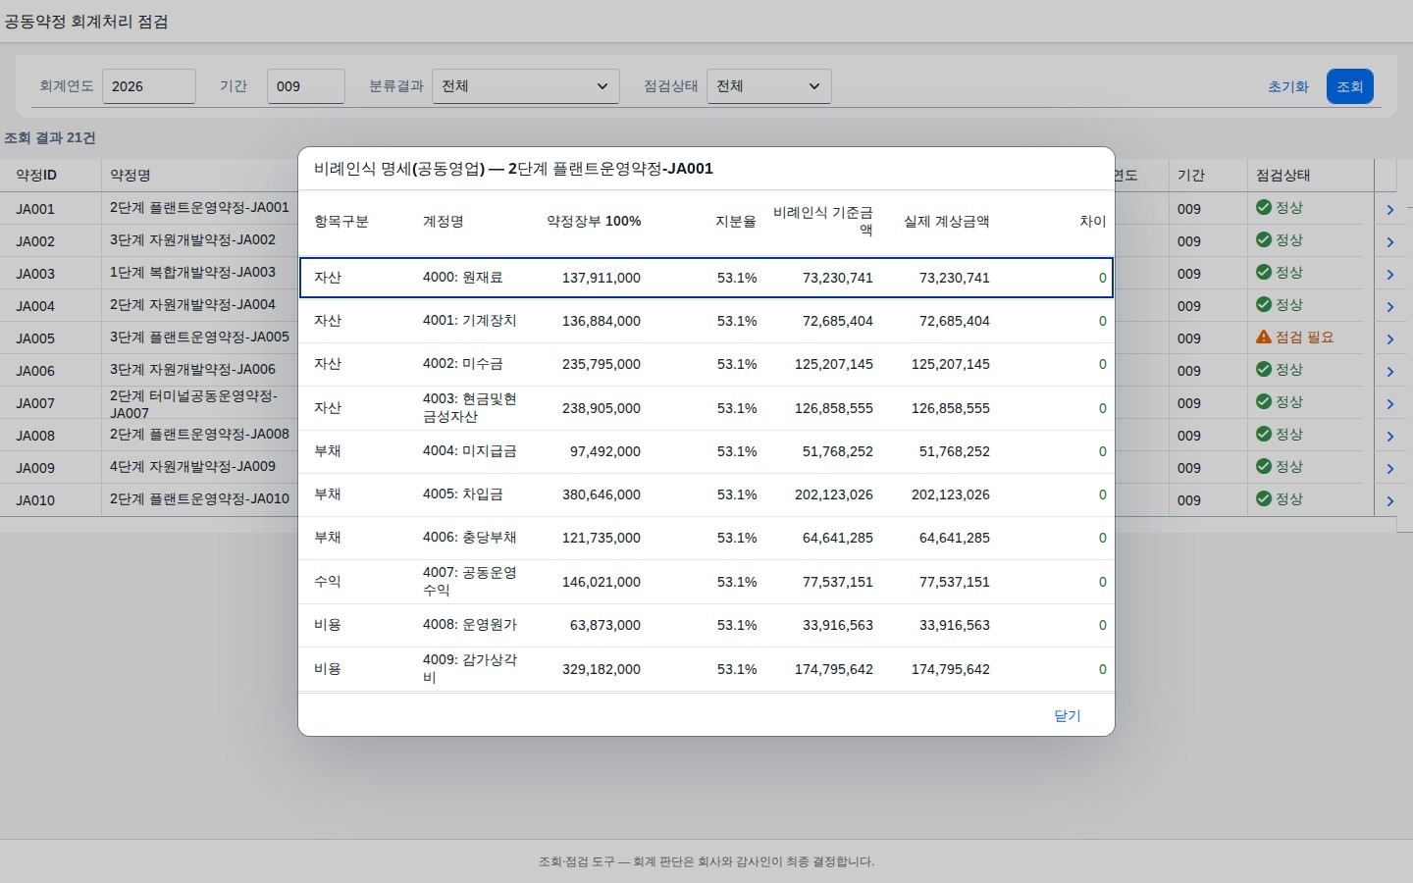
Task: Open the detail chevron for row JA009
Action: [1389, 469]
